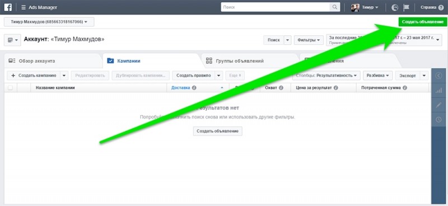Viewport: 448px width, 206px height.
Task: Open Разбивка dropdown
Action: tap(377, 76)
